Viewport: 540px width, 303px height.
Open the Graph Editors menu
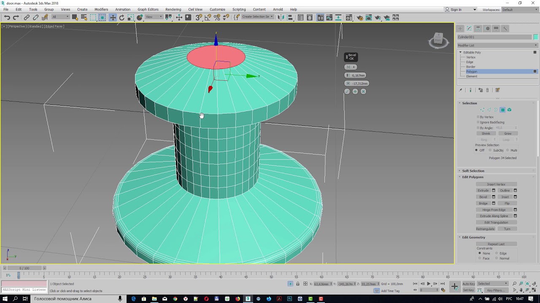coord(148,9)
